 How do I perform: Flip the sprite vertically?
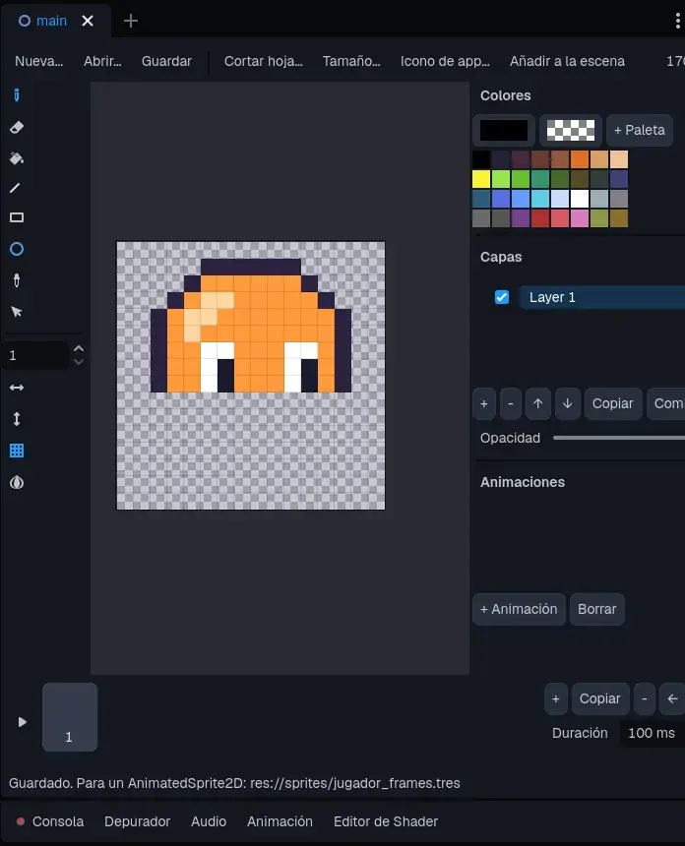click(x=17, y=419)
